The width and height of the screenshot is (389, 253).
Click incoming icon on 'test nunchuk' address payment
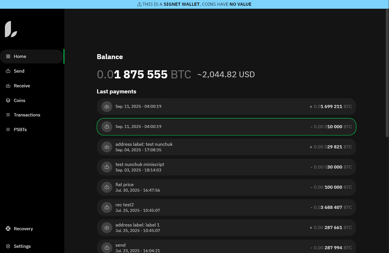[107, 147]
